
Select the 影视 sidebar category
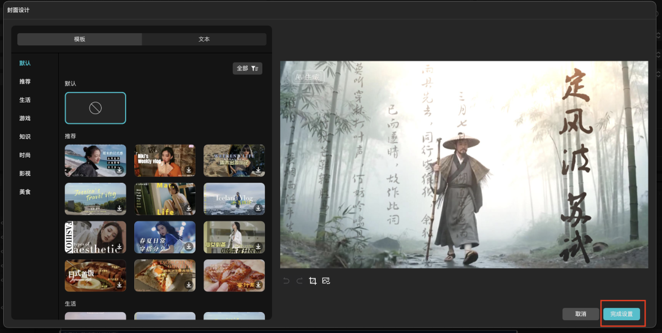pos(25,174)
